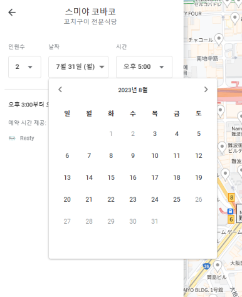Open the time dropdown 오후 5:00

click(x=144, y=67)
